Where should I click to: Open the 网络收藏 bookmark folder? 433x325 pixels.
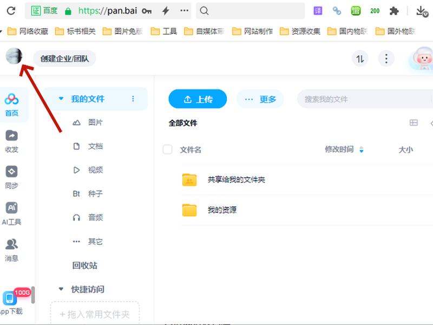point(28,31)
